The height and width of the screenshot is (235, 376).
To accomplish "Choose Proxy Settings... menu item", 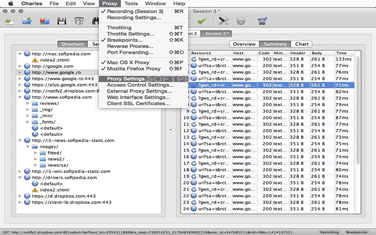I will click(143, 78).
